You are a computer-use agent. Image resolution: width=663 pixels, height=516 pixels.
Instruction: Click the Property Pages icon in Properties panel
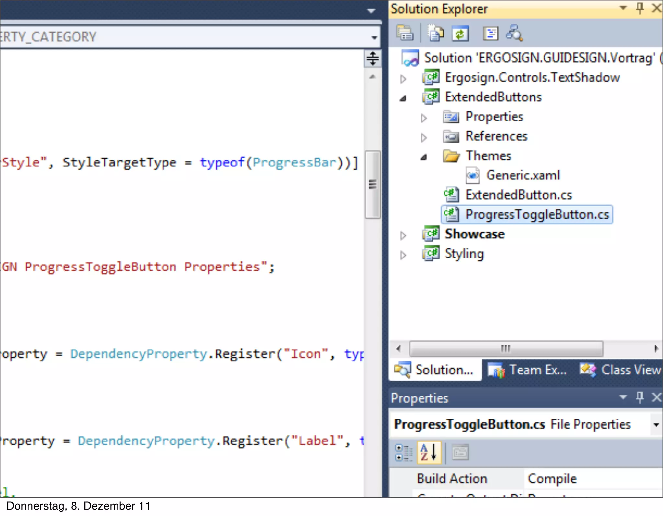(x=460, y=452)
